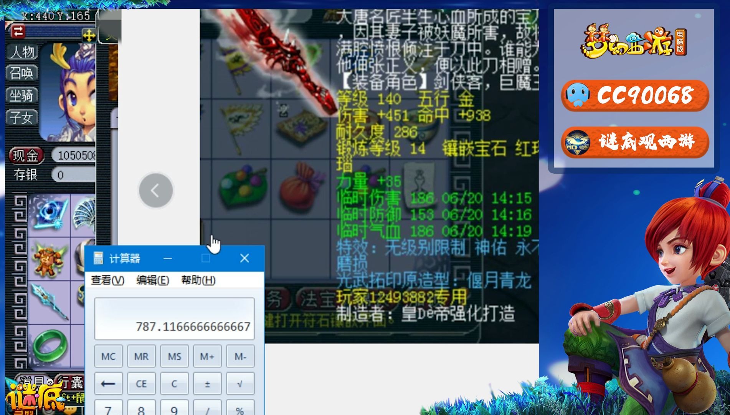Click the calculator app icon in title bar
This screenshot has width=730, height=415.
click(x=98, y=258)
